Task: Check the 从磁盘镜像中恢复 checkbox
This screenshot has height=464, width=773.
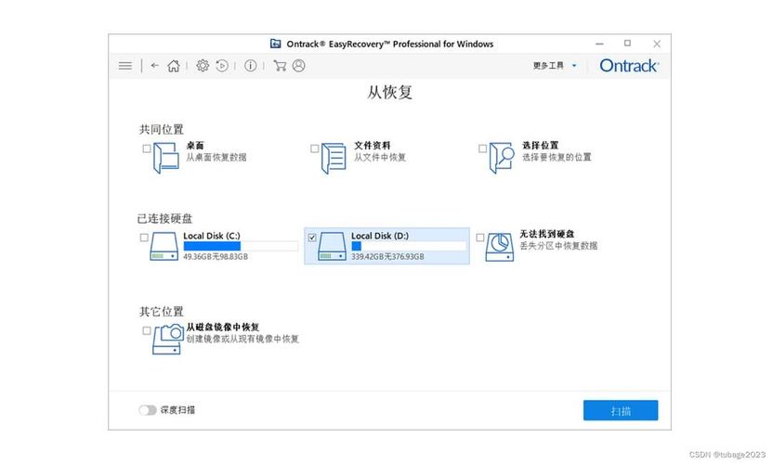Action: [x=147, y=330]
